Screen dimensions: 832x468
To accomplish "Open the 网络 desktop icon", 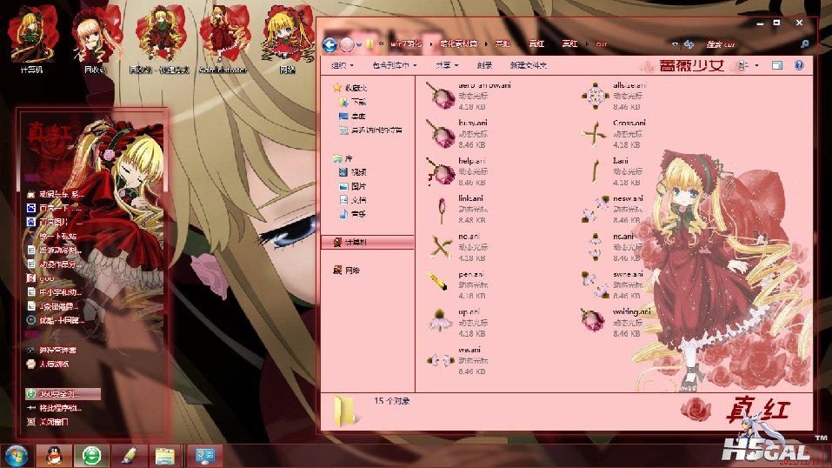I will [287, 40].
